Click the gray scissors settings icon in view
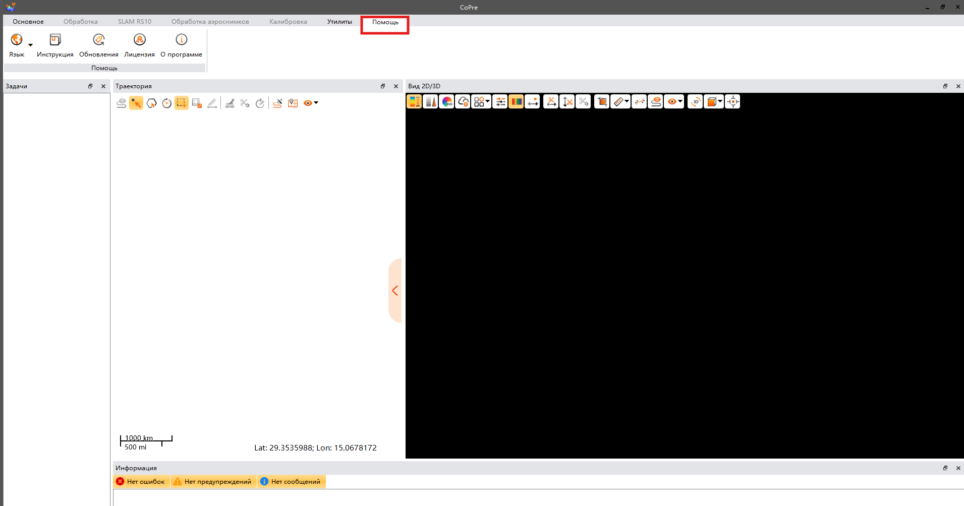Viewport: 964px width, 506px height. 583,101
